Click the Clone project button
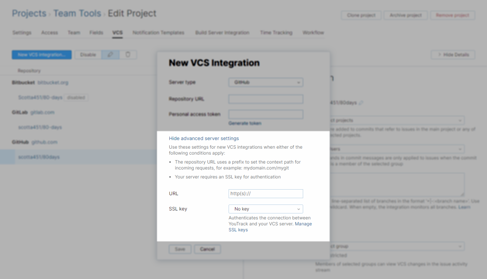 [361, 15]
